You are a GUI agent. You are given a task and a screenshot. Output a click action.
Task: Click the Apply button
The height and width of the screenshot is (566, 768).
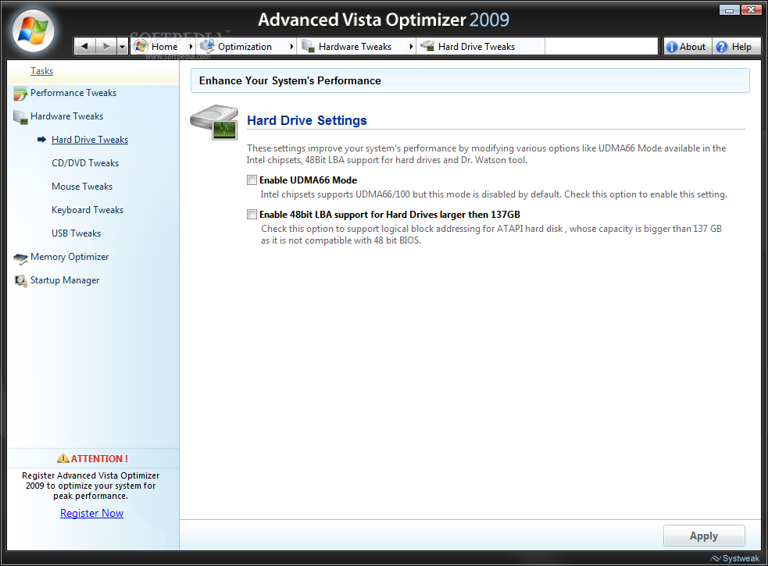(704, 536)
